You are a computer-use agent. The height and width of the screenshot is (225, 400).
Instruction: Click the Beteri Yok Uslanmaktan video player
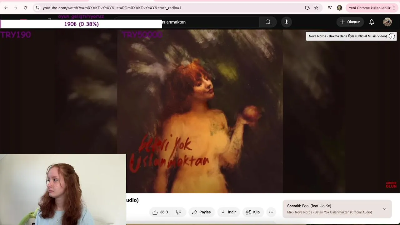pos(200,111)
